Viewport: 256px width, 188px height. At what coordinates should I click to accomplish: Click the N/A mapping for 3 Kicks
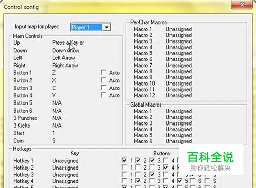click(57, 126)
